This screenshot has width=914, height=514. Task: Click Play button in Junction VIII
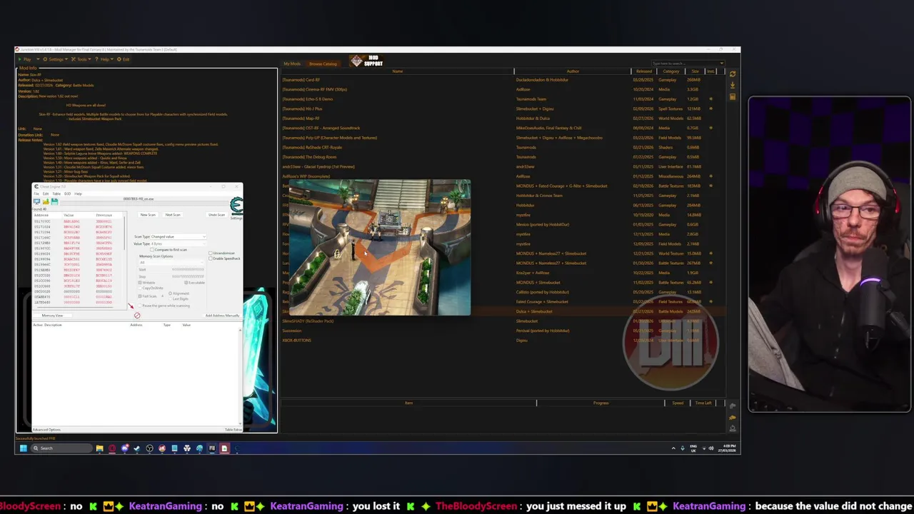point(26,59)
